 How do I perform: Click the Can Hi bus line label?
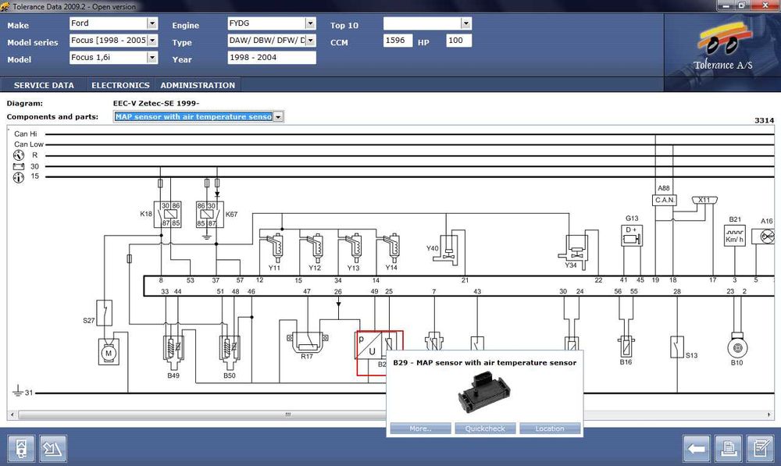click(26, 133)
